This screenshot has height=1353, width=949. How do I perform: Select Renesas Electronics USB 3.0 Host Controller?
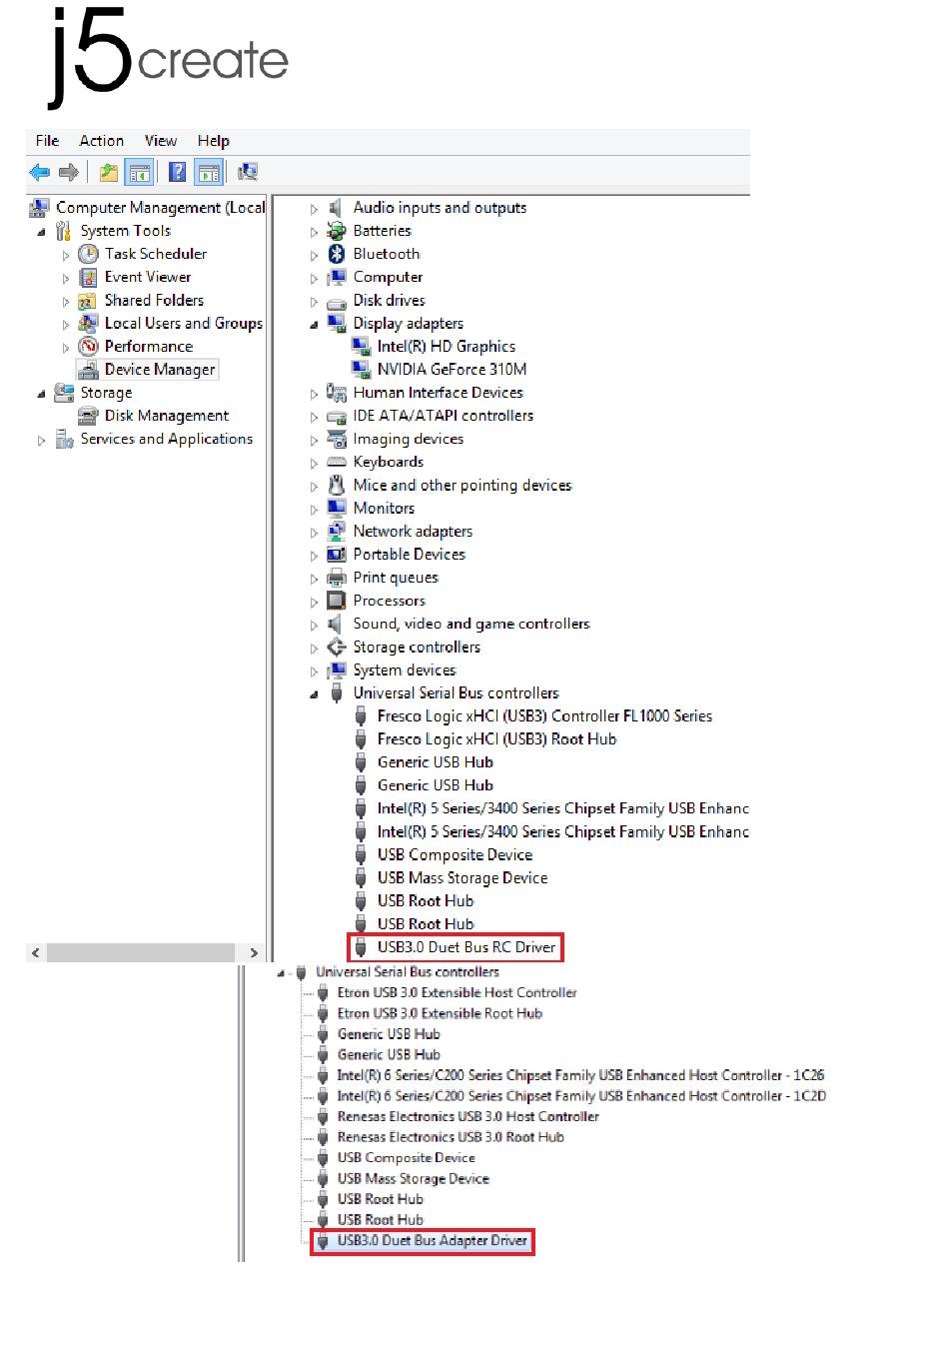pos(468,1117)
